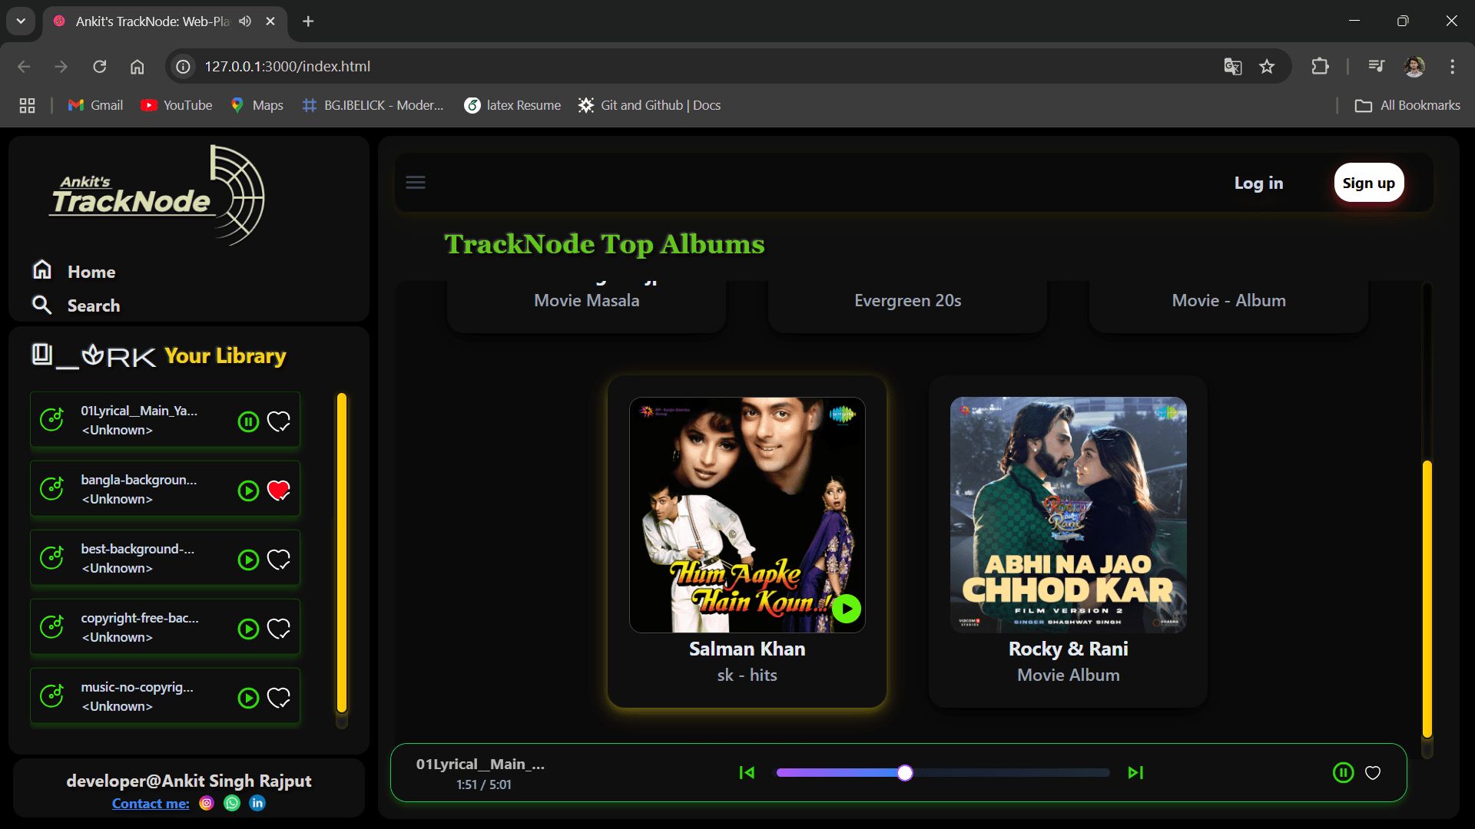1475x829 pixels.
Task: Click the address bar URL
Action: coord(287,67)
